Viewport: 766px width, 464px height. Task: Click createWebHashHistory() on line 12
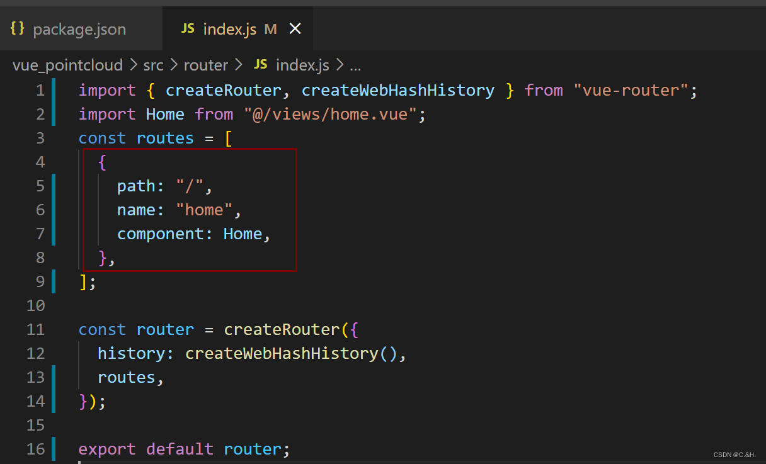click(291, 354)
